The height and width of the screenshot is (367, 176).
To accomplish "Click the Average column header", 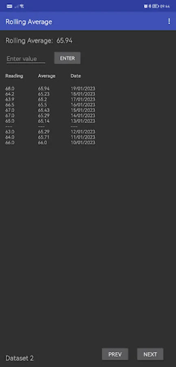I will (47, 76).
